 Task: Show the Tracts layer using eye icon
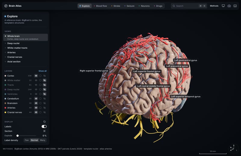coord(36,85)
